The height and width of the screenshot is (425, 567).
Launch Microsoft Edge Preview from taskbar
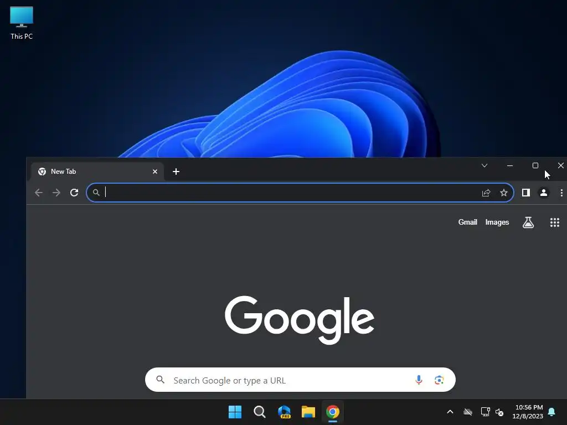click(x=284, y=412)
